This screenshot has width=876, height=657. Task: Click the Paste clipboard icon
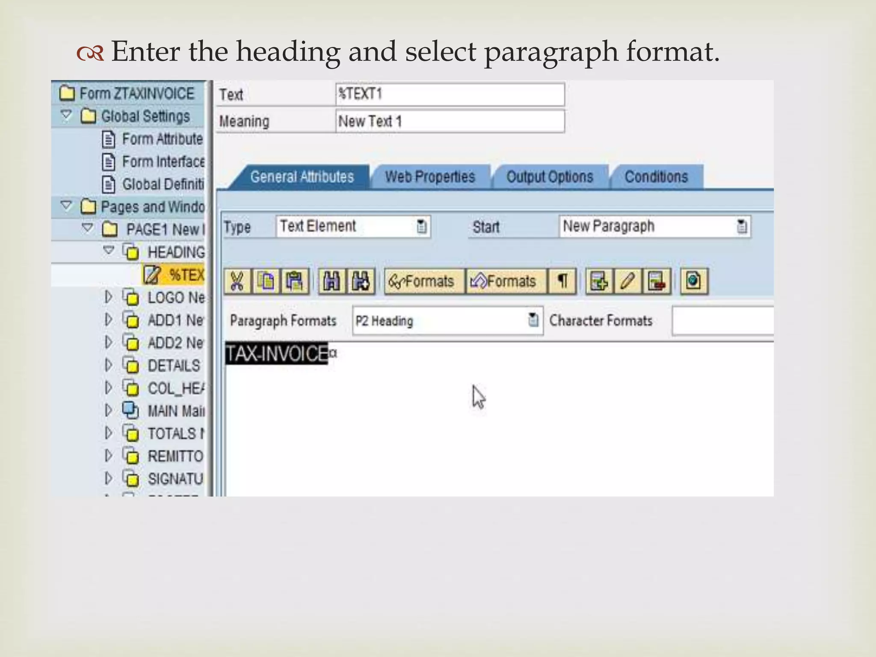click(x=294, y=281)
